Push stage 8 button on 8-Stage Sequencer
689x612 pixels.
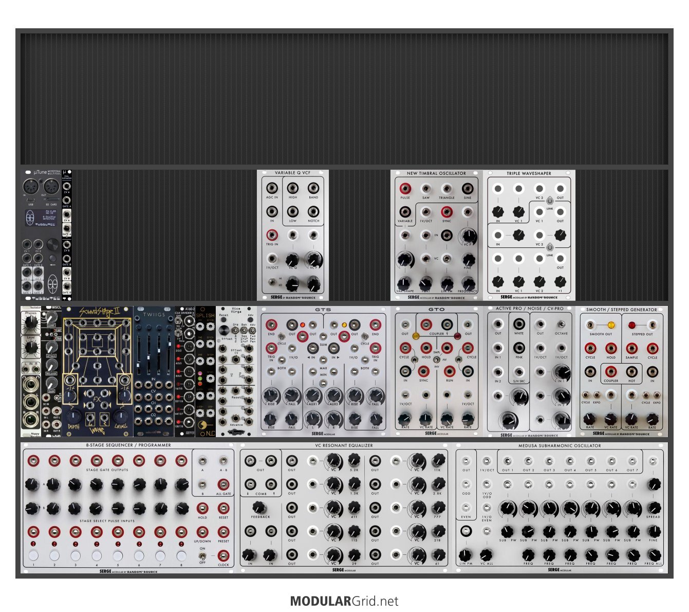[181, 555]
